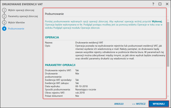
Task: Click the bold 'Wykonaj.' word in intro text
Action: 157,21
